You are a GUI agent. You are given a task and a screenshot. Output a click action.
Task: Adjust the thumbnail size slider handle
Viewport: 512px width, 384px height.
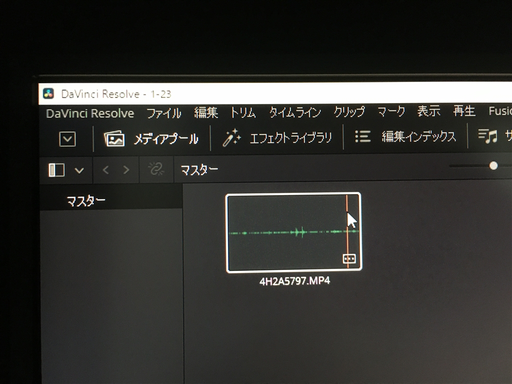click(x=493, y=166)
